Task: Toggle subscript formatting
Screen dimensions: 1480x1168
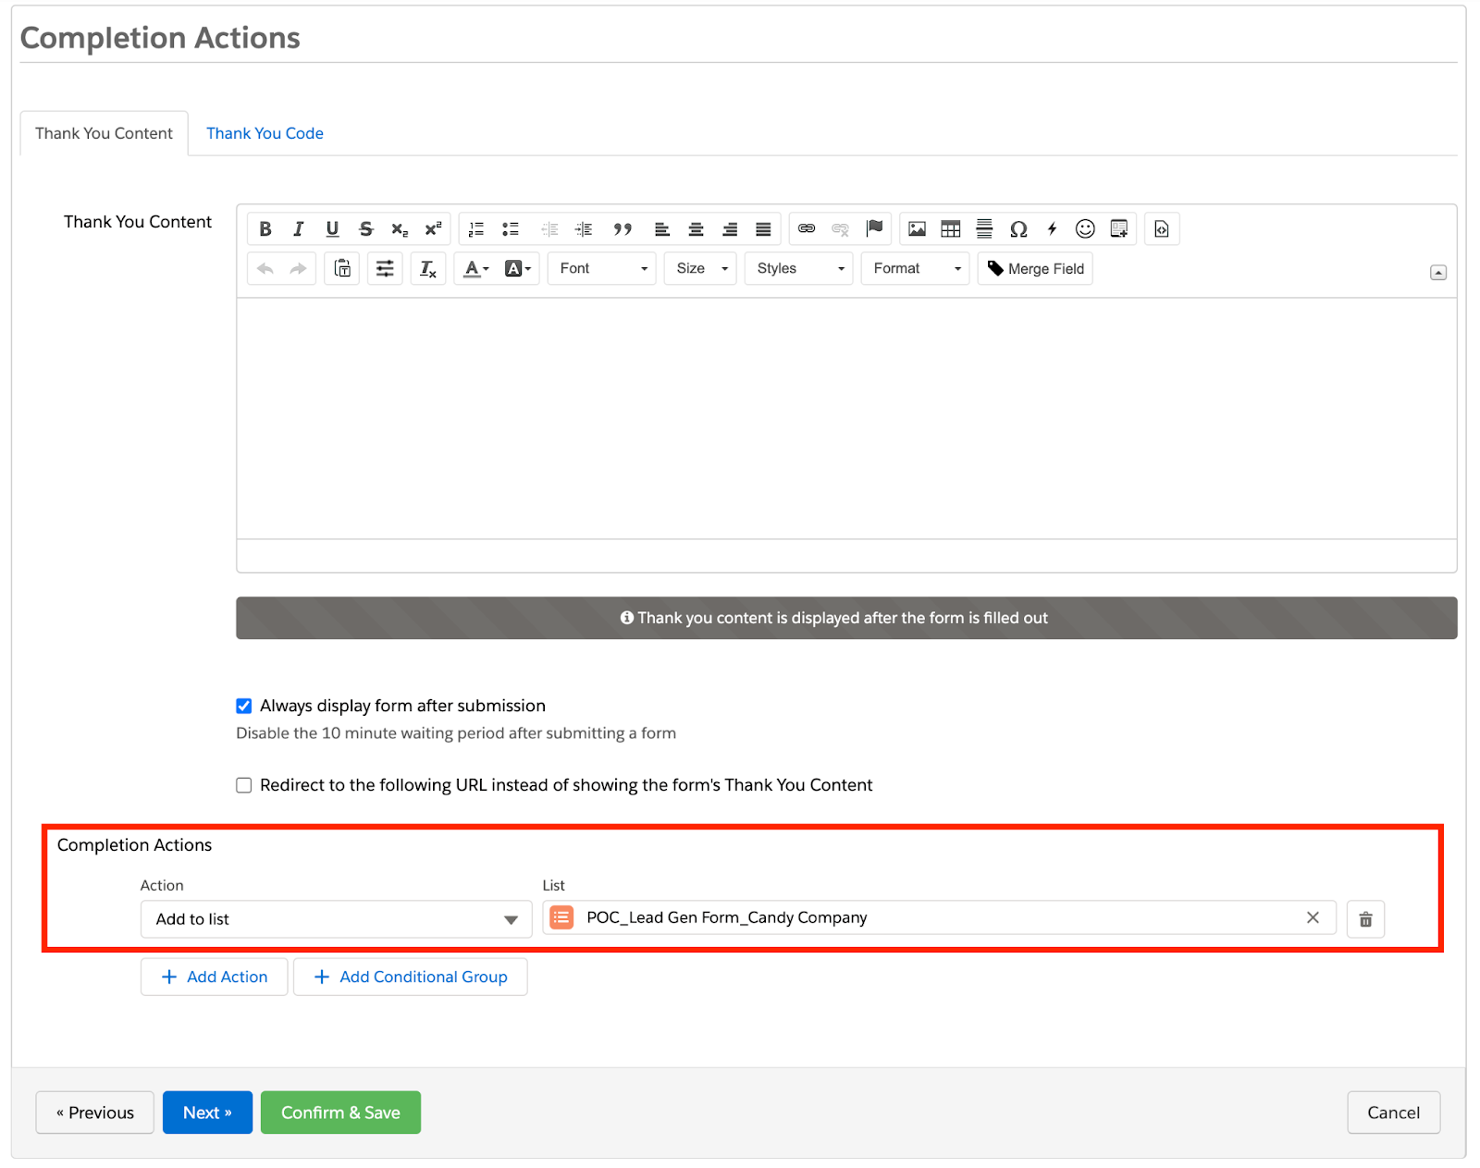Action: [400, 228]
